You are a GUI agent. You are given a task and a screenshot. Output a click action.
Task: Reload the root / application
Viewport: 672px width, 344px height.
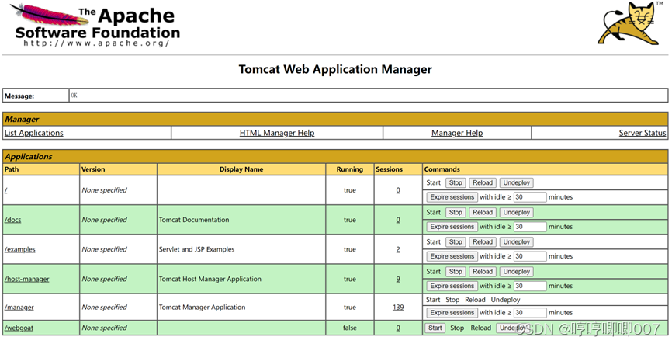point(483,182)
